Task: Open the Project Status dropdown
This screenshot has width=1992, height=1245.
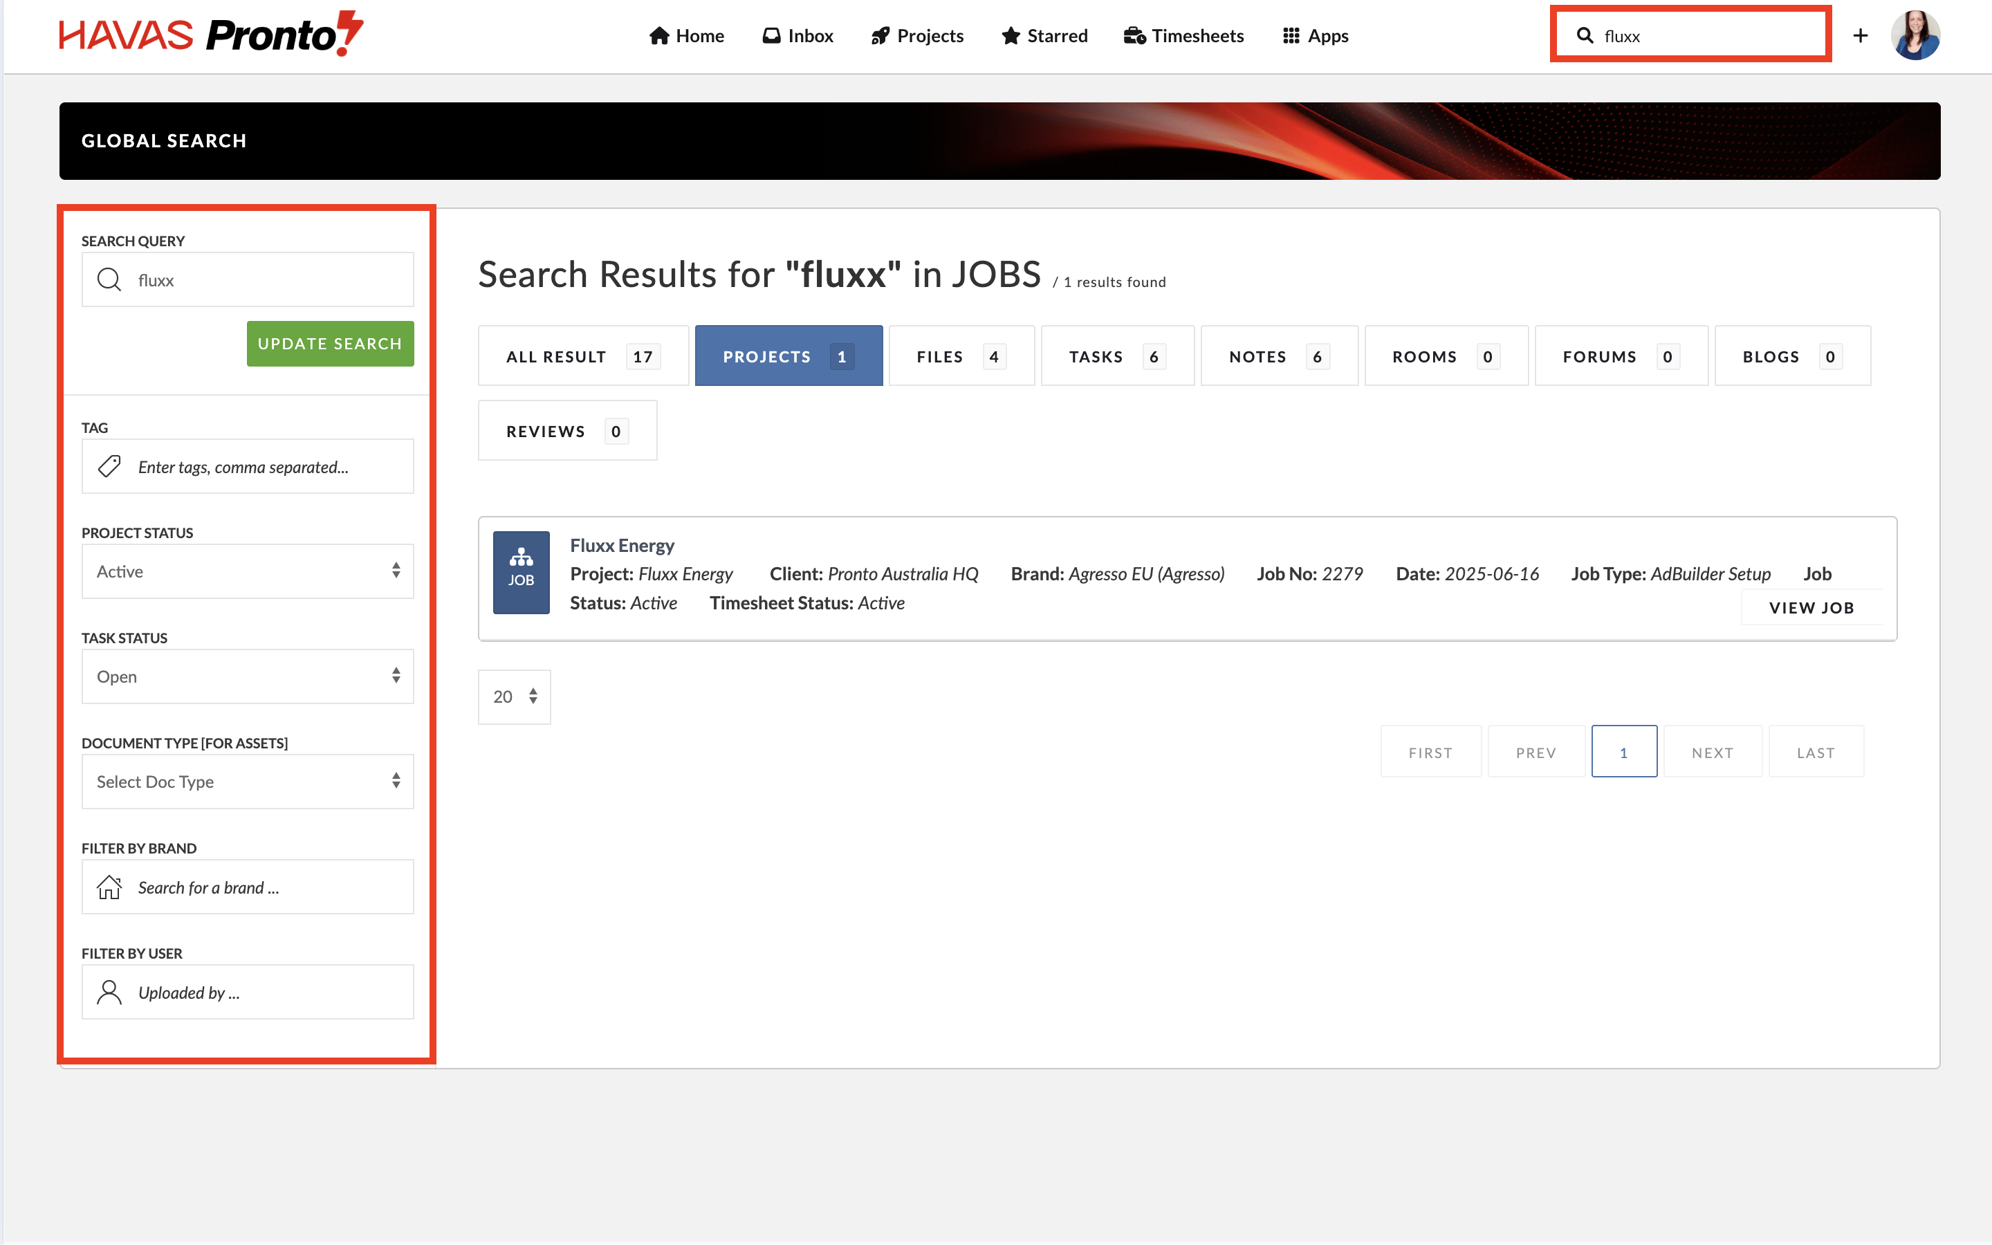Action: (x=247, y=571)
